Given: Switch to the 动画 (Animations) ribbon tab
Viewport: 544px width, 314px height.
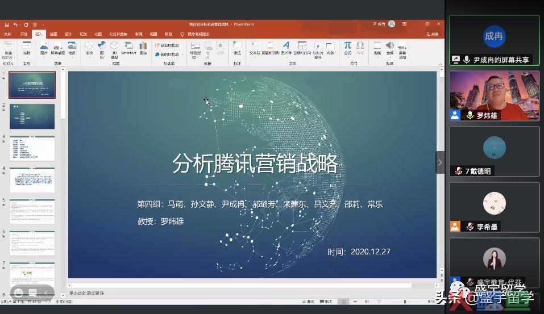Looking at the screenshot, I should pyautogui.click(x=98, y=34).
